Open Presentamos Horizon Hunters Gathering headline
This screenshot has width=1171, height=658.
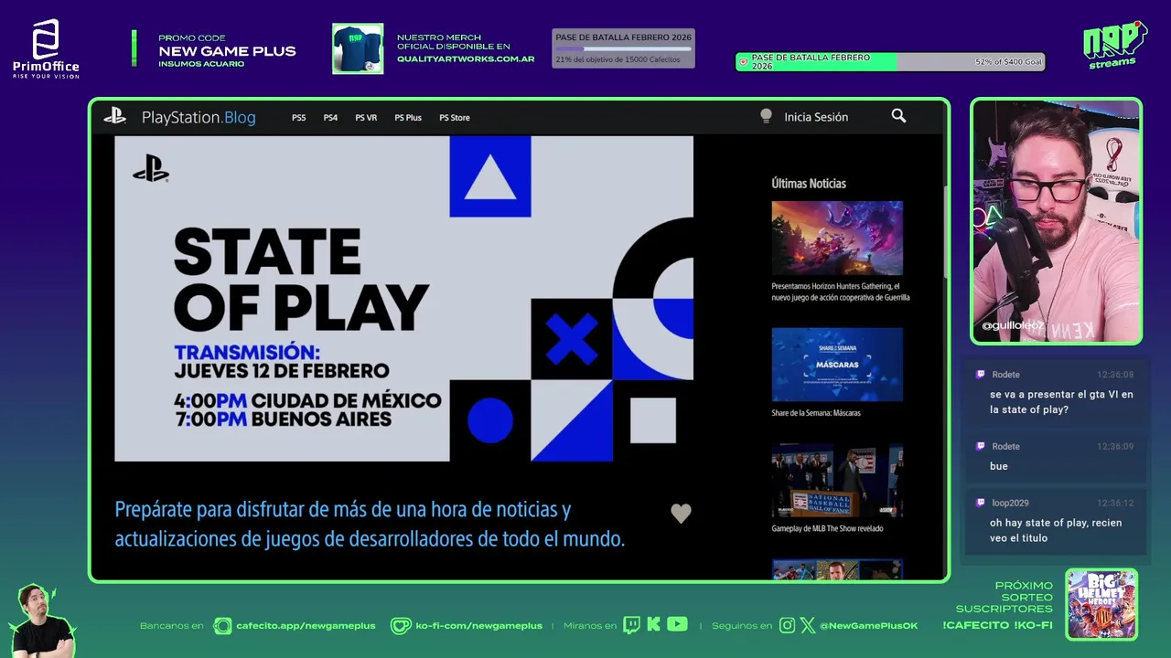point(841,292)
